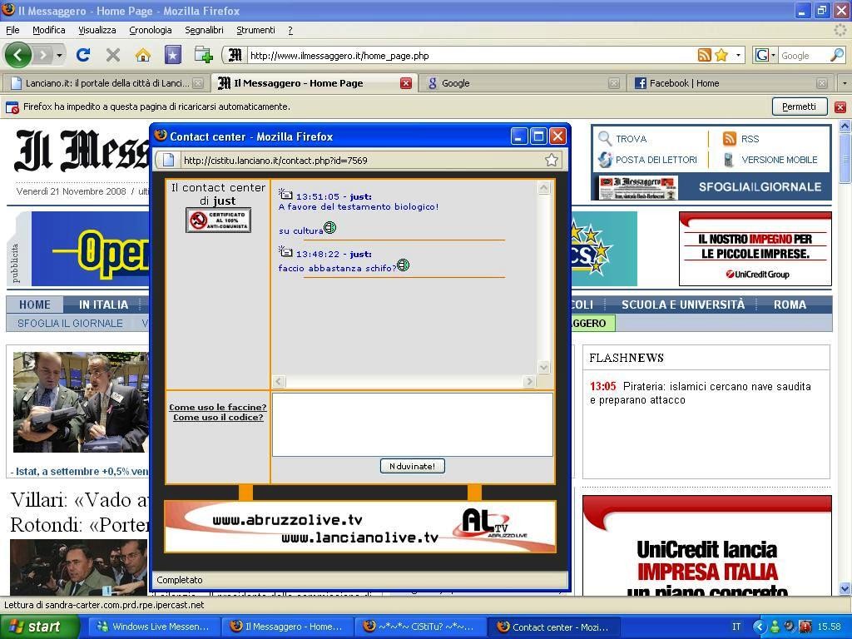Click the message icon beside 13:48:22

[285, 251]
